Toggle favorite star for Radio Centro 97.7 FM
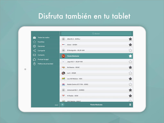164x123 pixels. coord(130,85)
